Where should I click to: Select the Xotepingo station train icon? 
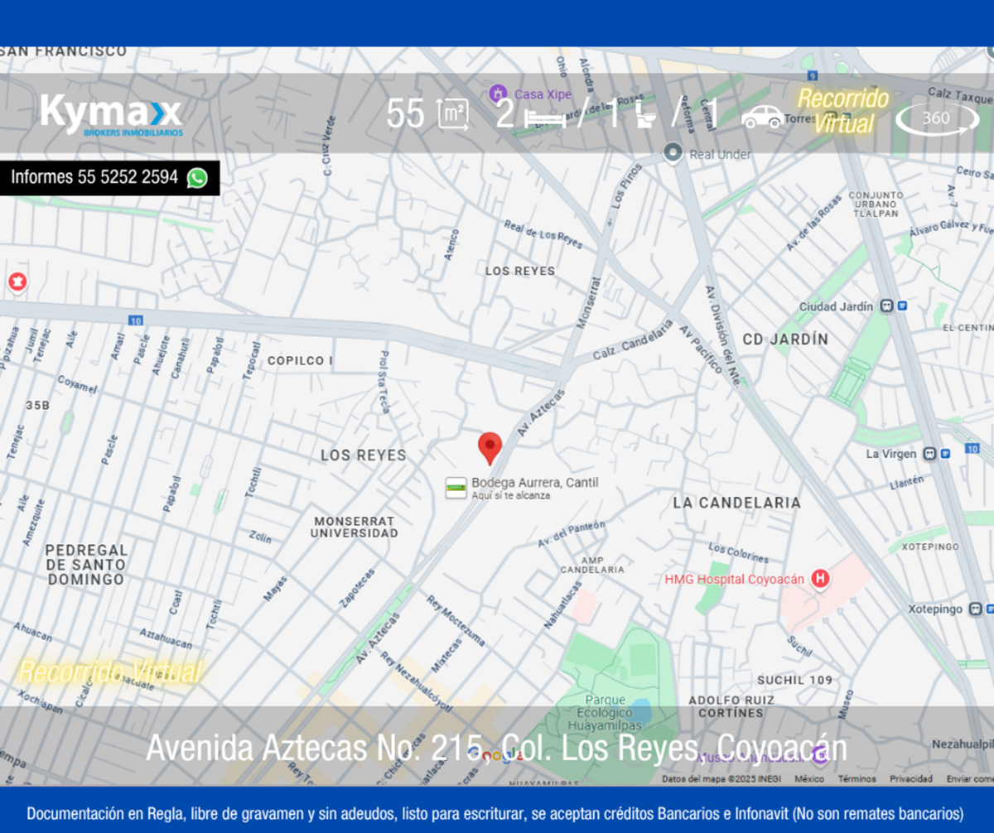[976, 609]
